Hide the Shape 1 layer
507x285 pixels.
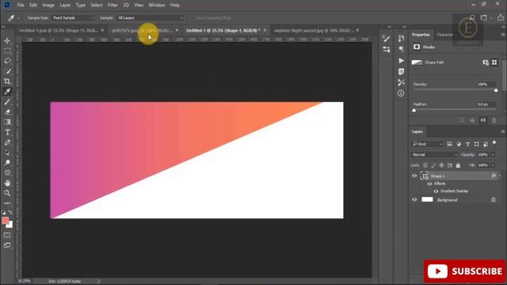pyautogui.click(x=414, y=176)
